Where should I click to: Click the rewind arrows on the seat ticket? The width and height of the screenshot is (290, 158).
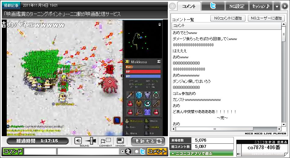pyautogui.click(x=239, y=154)
